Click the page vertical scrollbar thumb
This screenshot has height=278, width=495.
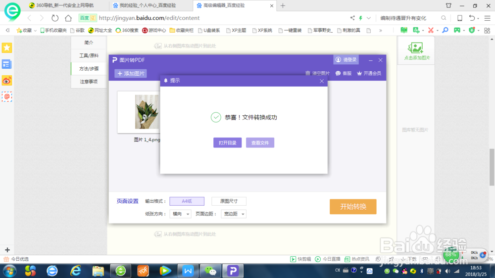pyautogui.click(x=492, y=167)
